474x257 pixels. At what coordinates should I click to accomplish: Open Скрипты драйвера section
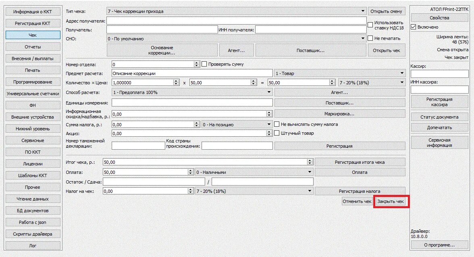(x=33, y=234)
